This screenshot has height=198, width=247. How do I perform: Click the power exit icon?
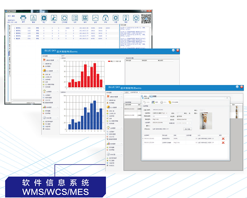[x=136, y=18]
